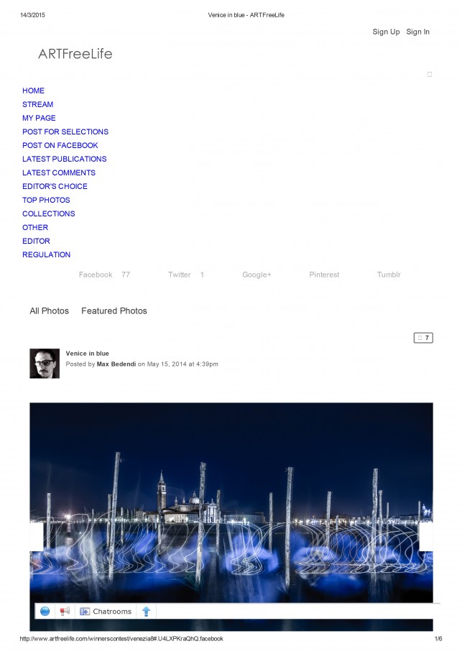Open Max Bedendi's profile picture
462x654 pixels.
coord(45,363)
